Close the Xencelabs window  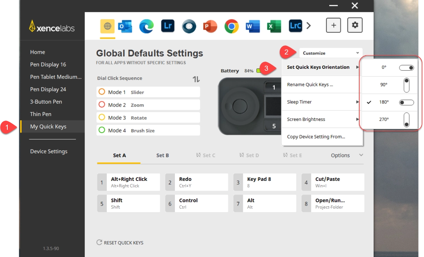[x=354, y=5]
